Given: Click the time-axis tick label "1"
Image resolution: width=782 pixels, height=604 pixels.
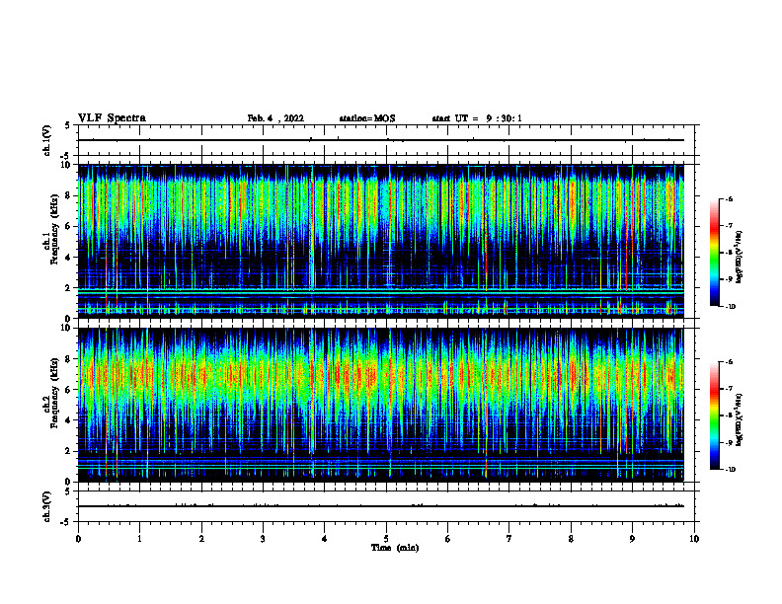Looking at the screenshot, I should pyautogui.click(x=139, y=539).
